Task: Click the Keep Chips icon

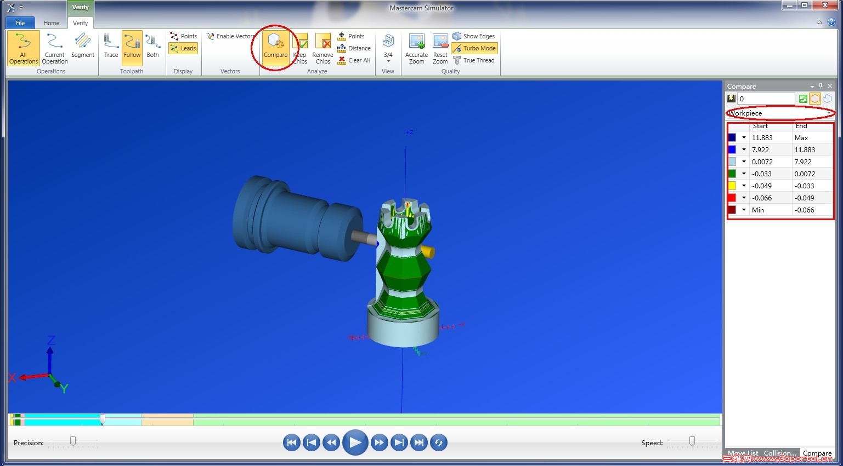Action: click(300, 48)
